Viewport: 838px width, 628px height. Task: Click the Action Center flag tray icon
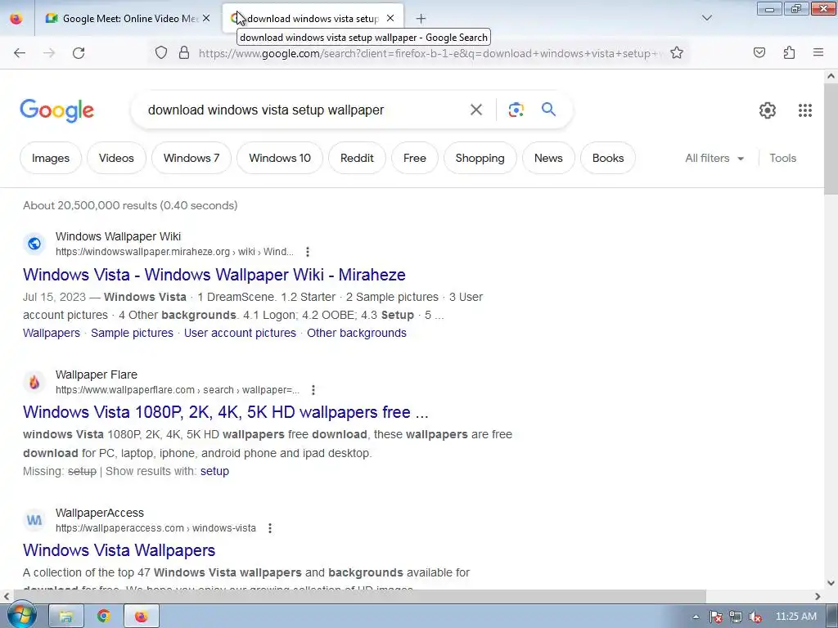click(x=716, y=617)
